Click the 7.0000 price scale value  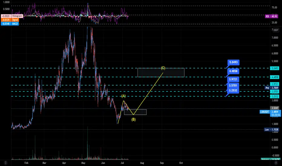coord(275,38)
